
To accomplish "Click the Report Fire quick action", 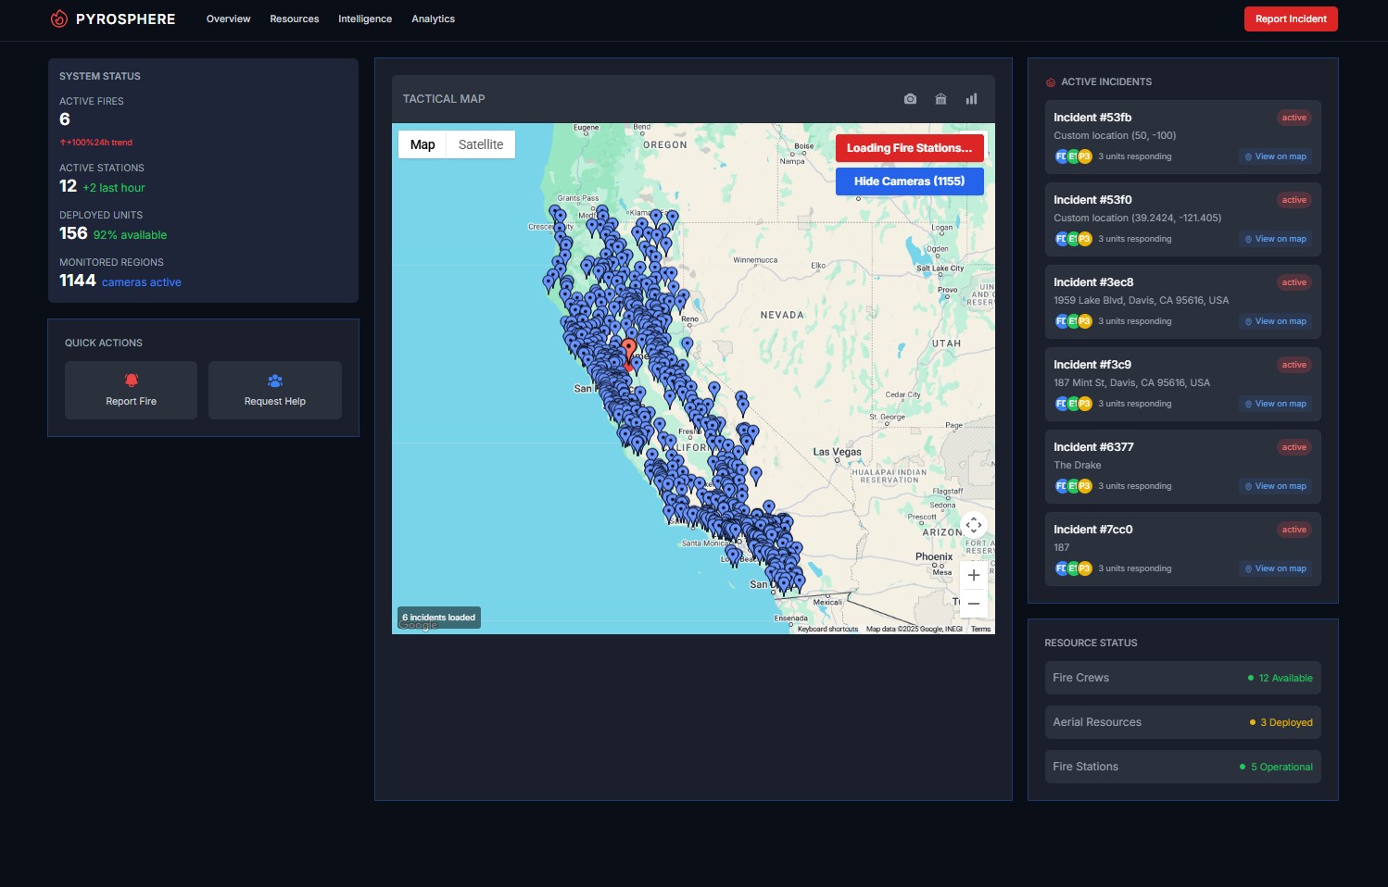I will click(x=132, y=391).
